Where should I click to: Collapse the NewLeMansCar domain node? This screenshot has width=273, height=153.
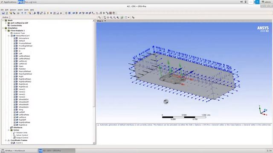[9, 36]
